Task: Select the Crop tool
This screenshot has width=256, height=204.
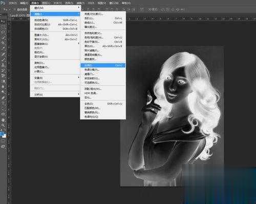Action: [3, 43]
